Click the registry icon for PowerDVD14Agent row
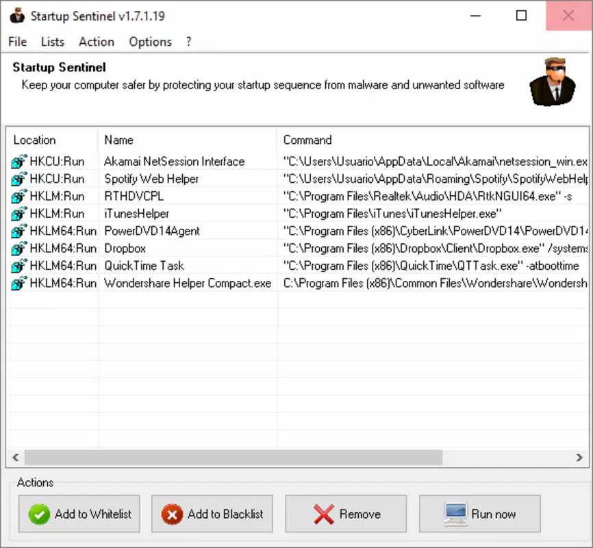 click(19, 231)
